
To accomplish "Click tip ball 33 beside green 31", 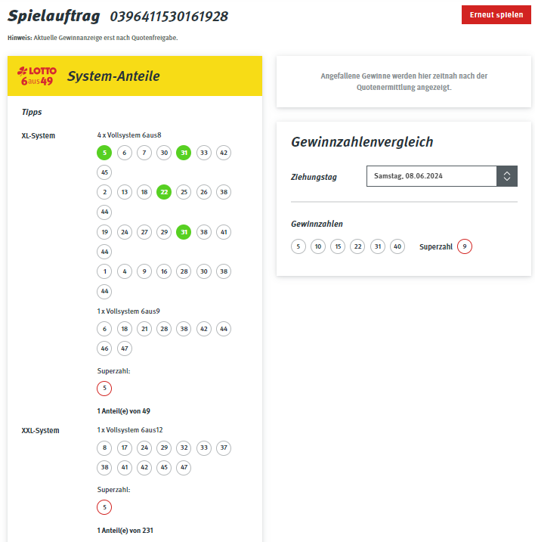I will 204,153.
